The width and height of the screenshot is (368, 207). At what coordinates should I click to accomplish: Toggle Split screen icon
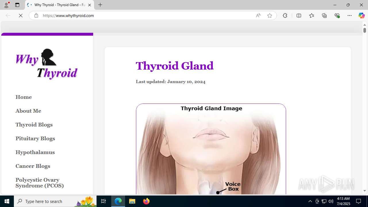pyautogui.click(x=299, y=16)
